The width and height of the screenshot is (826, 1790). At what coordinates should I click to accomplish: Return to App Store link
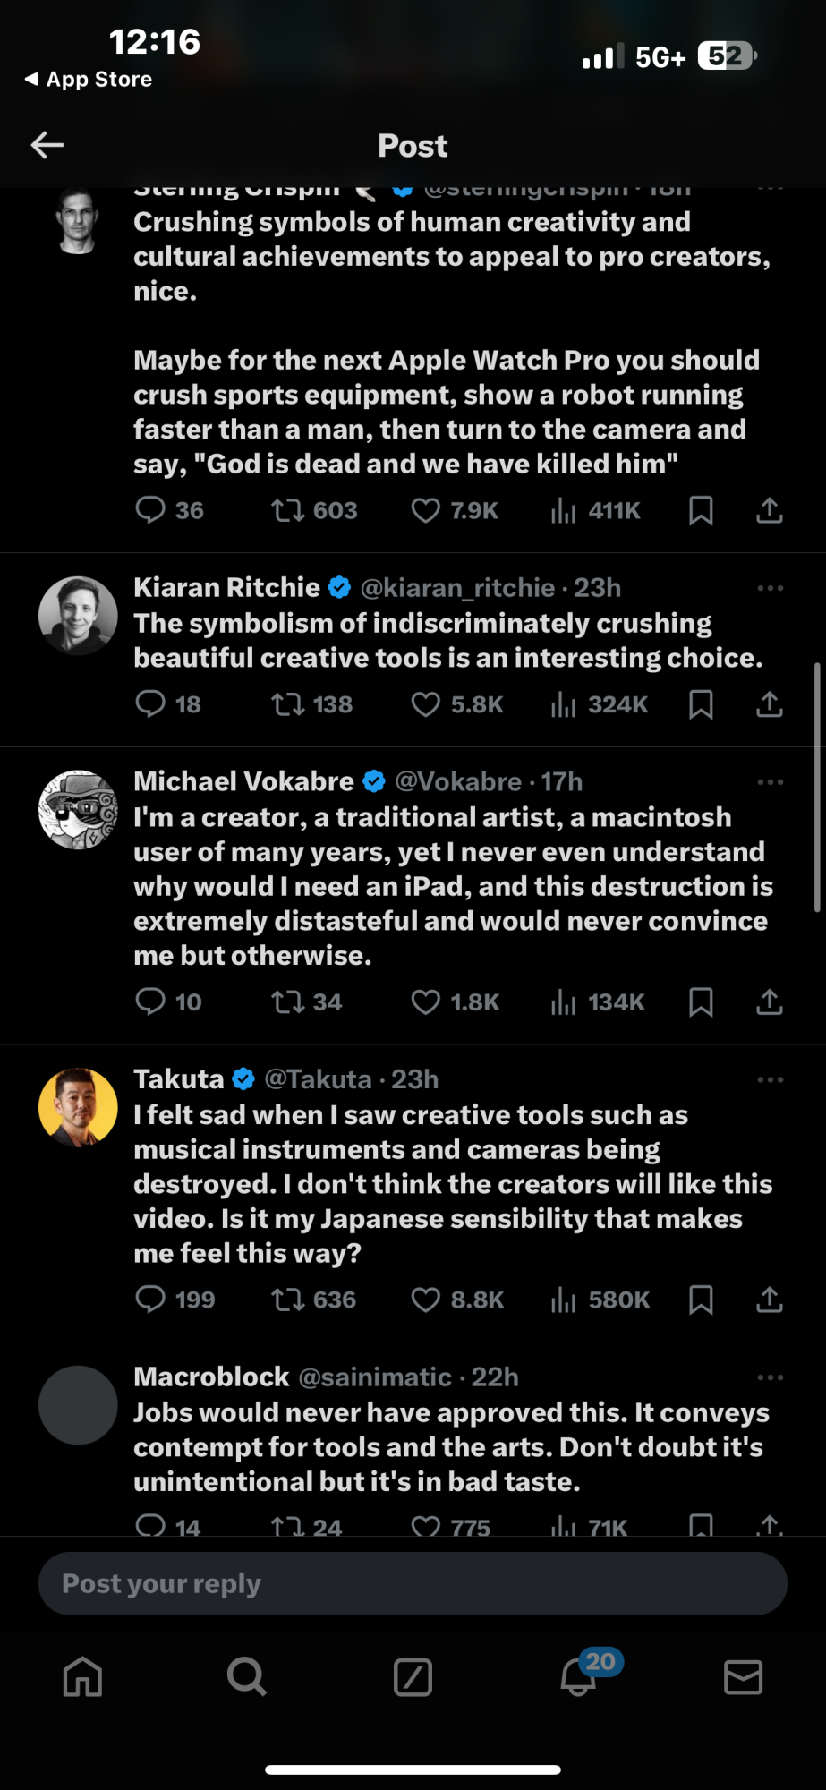tap(89, 80)
